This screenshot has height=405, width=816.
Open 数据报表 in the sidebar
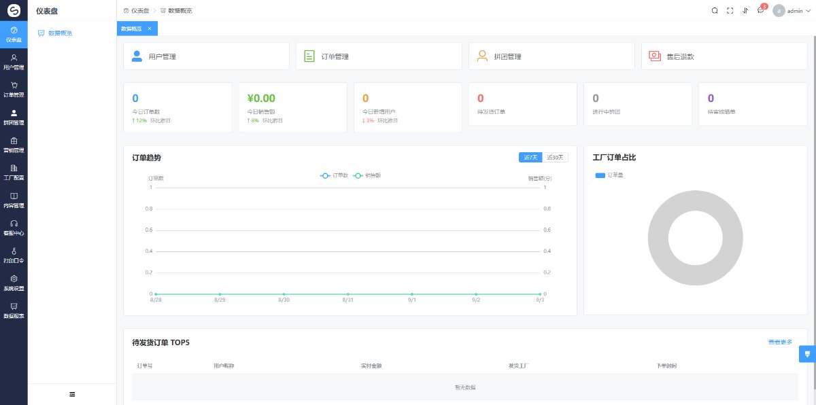pyautogui.click(x=14, y=311)
